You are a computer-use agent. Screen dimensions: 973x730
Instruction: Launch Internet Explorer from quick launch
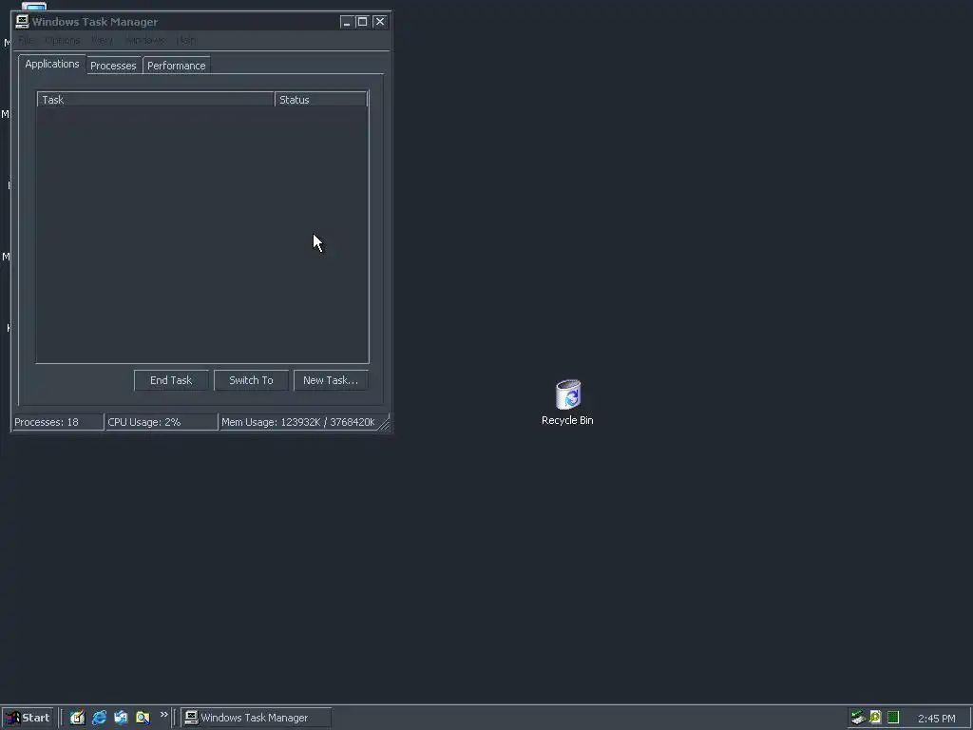pyautogui.click(x=99, y=718)
